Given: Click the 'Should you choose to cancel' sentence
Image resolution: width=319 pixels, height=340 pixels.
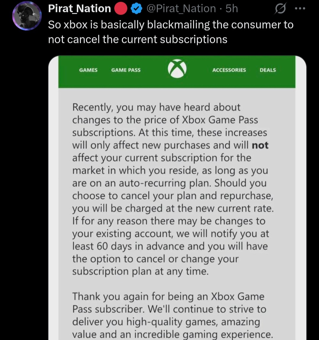Looking at the screenshot, I should 173,196.
